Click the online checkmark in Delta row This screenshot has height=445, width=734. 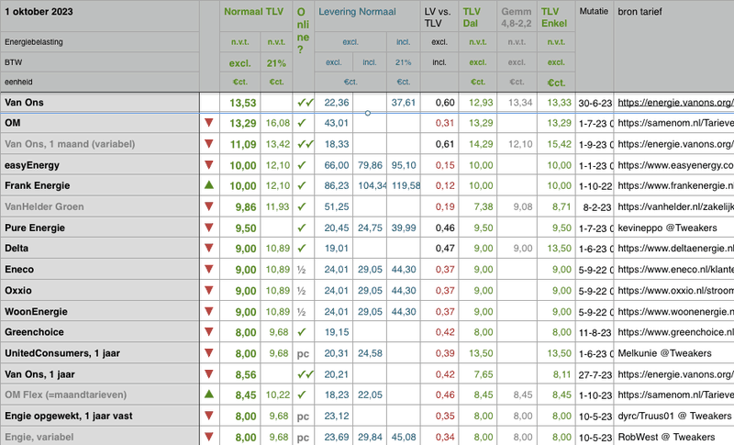[x=302, y=249]
